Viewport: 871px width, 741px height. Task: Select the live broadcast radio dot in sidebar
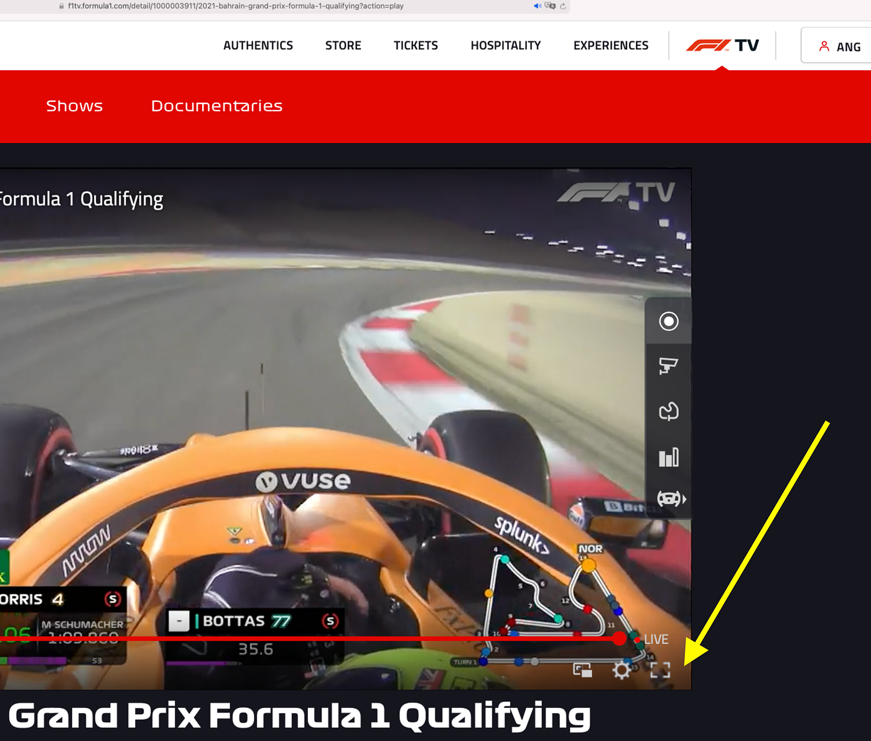668,320
